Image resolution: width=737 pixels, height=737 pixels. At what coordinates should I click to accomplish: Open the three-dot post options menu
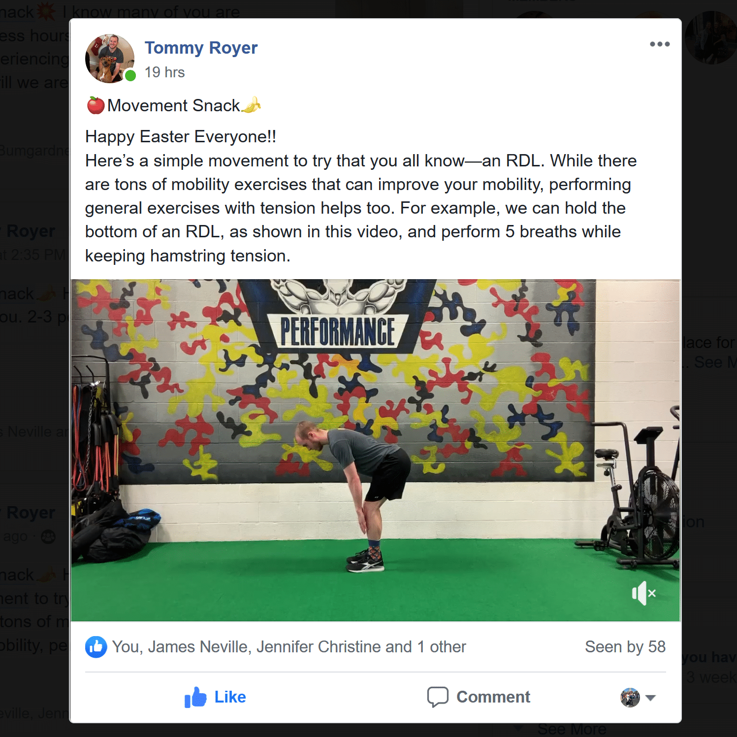click(659, 44)
